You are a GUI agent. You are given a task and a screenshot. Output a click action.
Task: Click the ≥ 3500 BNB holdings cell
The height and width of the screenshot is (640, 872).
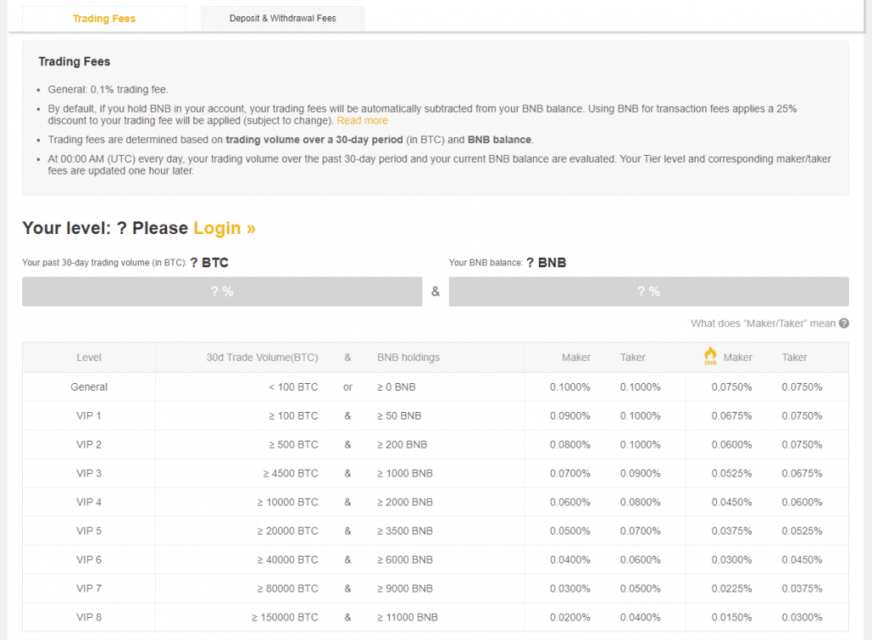click(x=404, y=531)
